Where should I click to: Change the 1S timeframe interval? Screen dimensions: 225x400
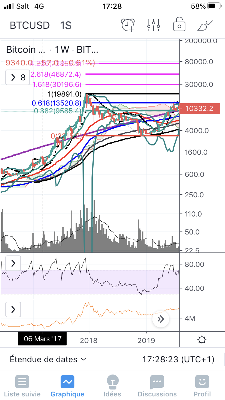coord(66,25)
